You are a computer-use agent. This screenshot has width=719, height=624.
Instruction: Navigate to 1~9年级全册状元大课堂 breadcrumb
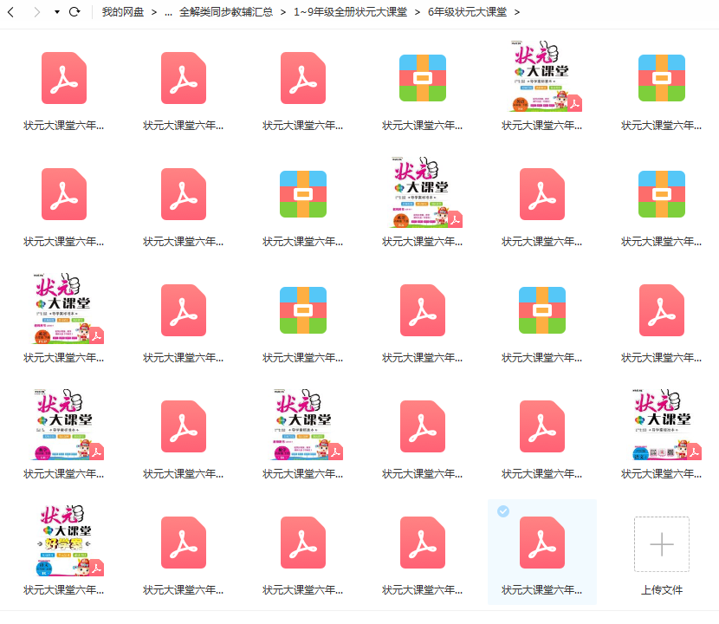point(350,12)
